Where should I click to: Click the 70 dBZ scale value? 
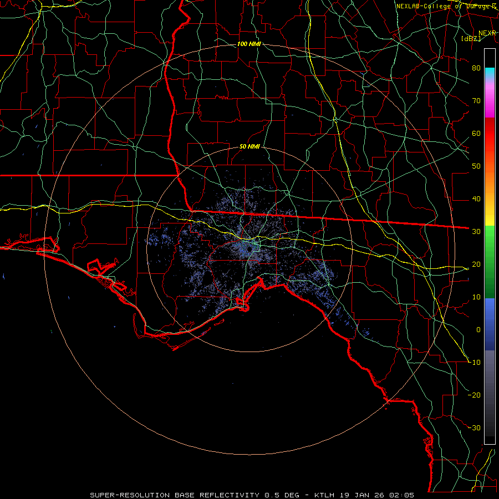click(x=476, y=101)
